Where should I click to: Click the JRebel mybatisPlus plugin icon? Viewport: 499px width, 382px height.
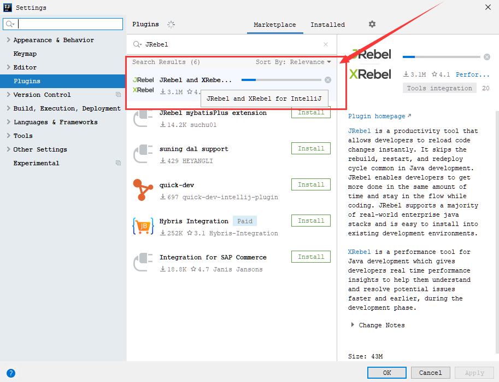(x=143, y=118)
